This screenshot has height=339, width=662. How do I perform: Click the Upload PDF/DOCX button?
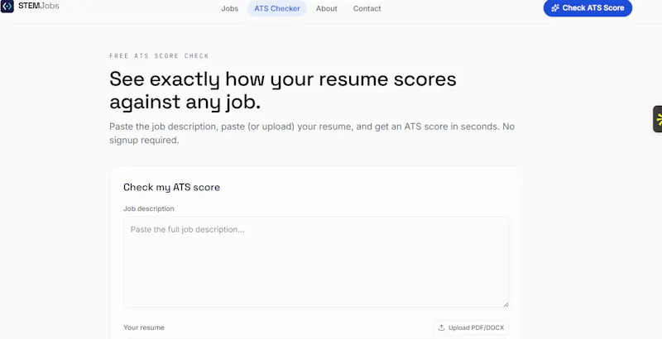(x=471, y=327)
